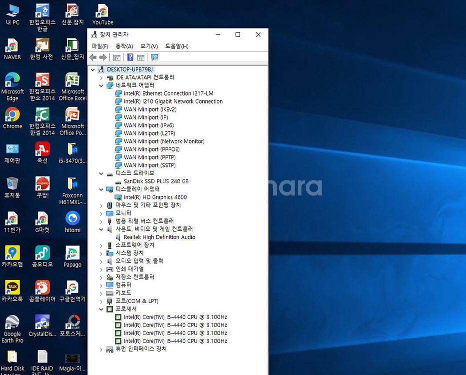Select Realtek High Definition Audio device
The height and width of the screenshot is (375, 466).
[159, 237]
